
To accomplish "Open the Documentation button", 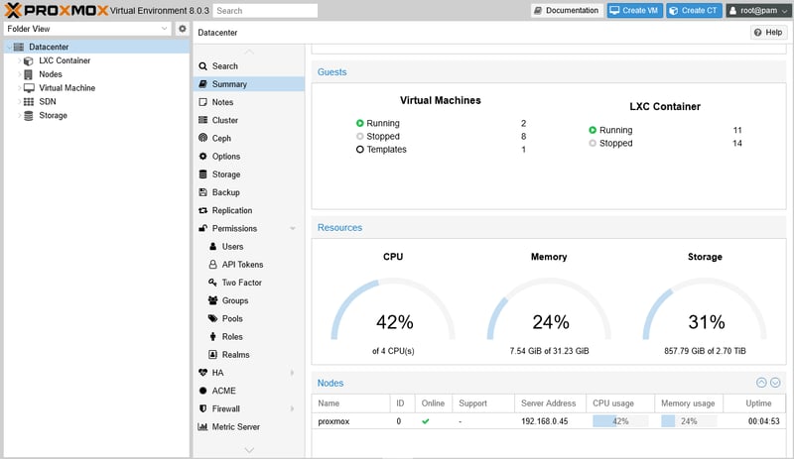I will (567, 10).
